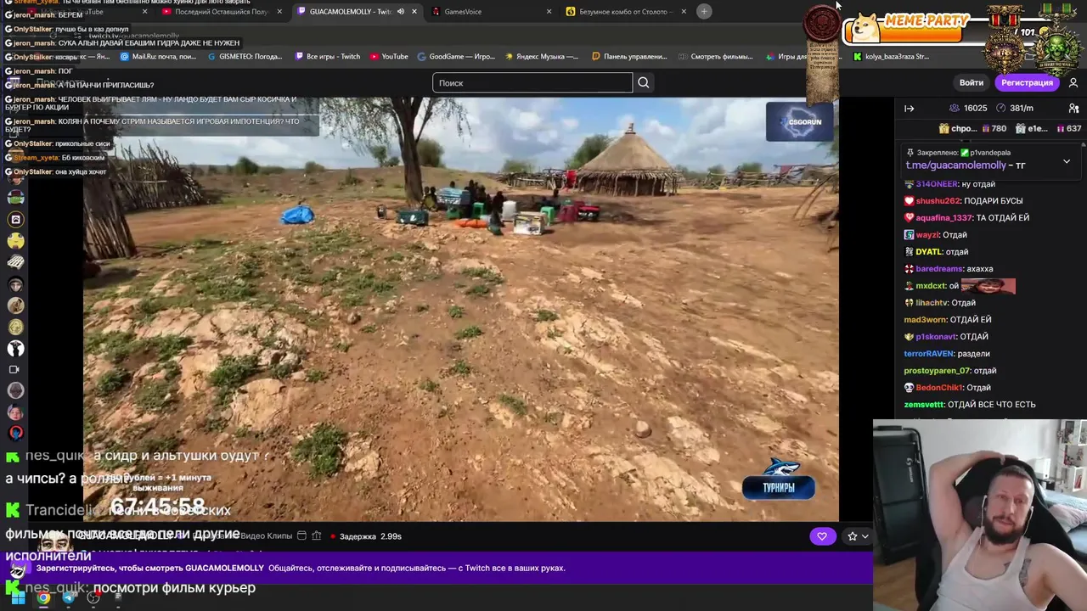This screenshot has width=1087, height=611.
Task: Open the GoodGame bookmark
Action: 456,56
